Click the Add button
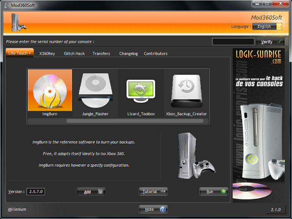The image size is (292, 219). pos(91,192)
